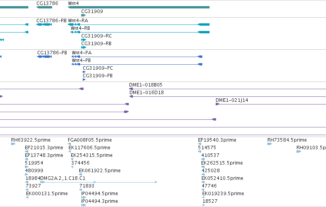Select the CG31909 gene arrow glyph
This screenshot has height=207, width=326.
[x=84, y=15]
